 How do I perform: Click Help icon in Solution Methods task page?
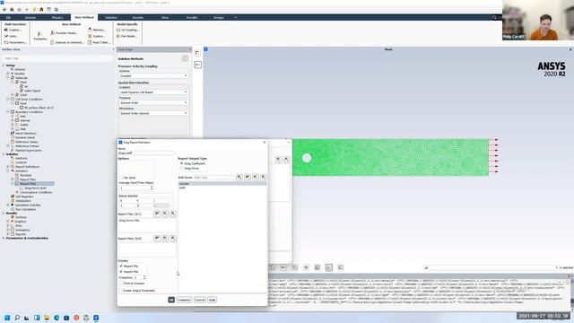click(185, 58)
